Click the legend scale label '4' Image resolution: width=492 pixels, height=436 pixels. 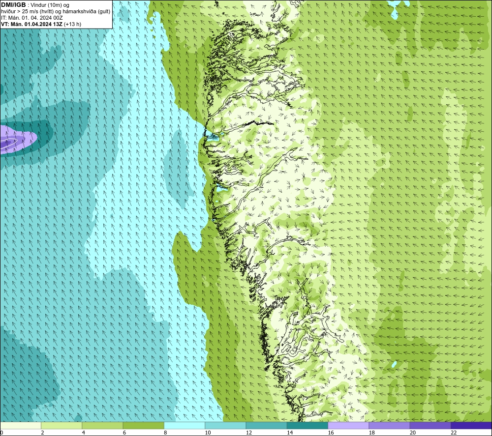[x=84, y=433]
